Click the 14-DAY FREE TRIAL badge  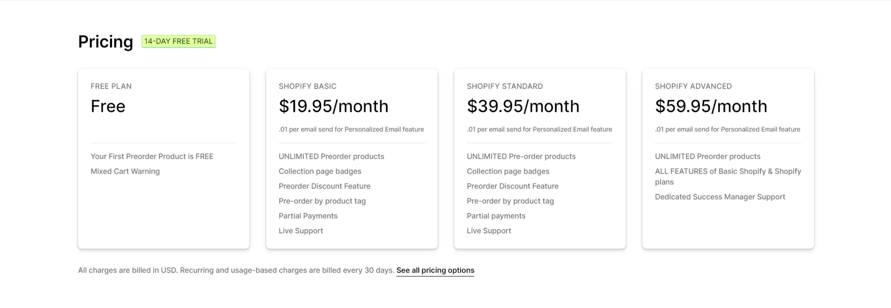178,41
